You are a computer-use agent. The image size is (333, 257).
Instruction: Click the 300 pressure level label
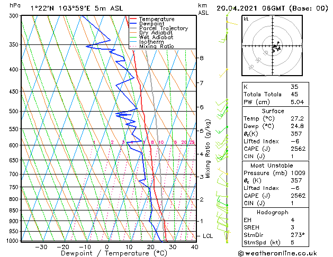click(x=15, y=16)
